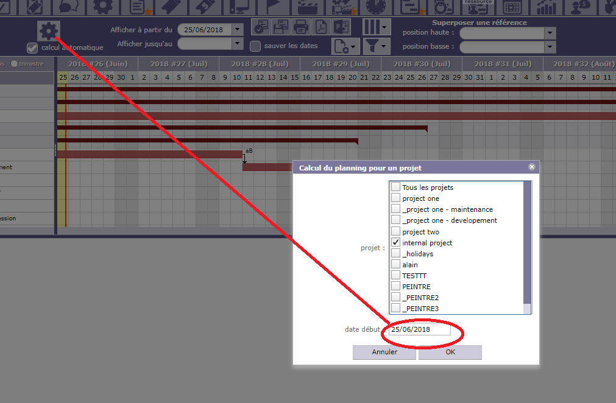Check 'project two' checkbox
This screenshot has width=616, height=403.
(395, 231)
